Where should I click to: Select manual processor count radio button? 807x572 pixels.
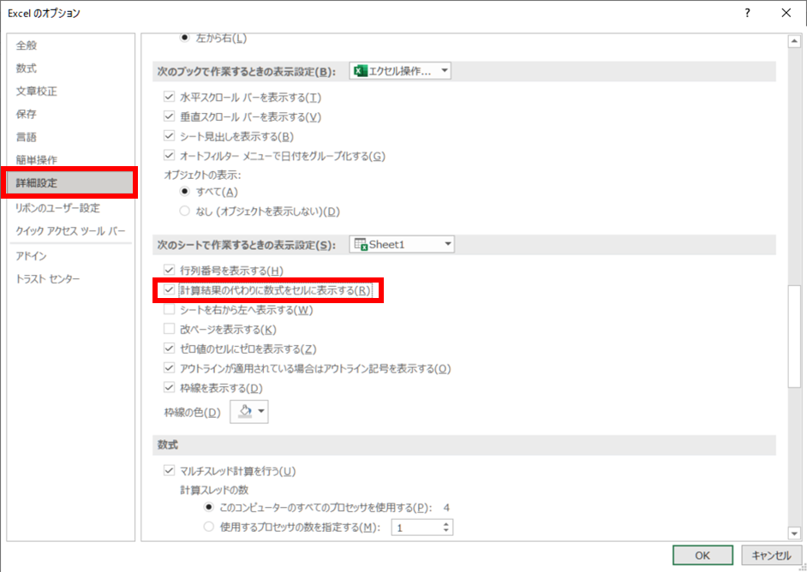pos(209,527)
